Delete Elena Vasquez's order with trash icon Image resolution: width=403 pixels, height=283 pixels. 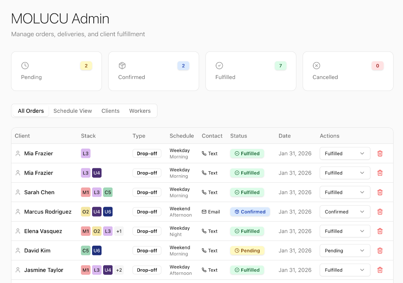click(x=380, y=231)
